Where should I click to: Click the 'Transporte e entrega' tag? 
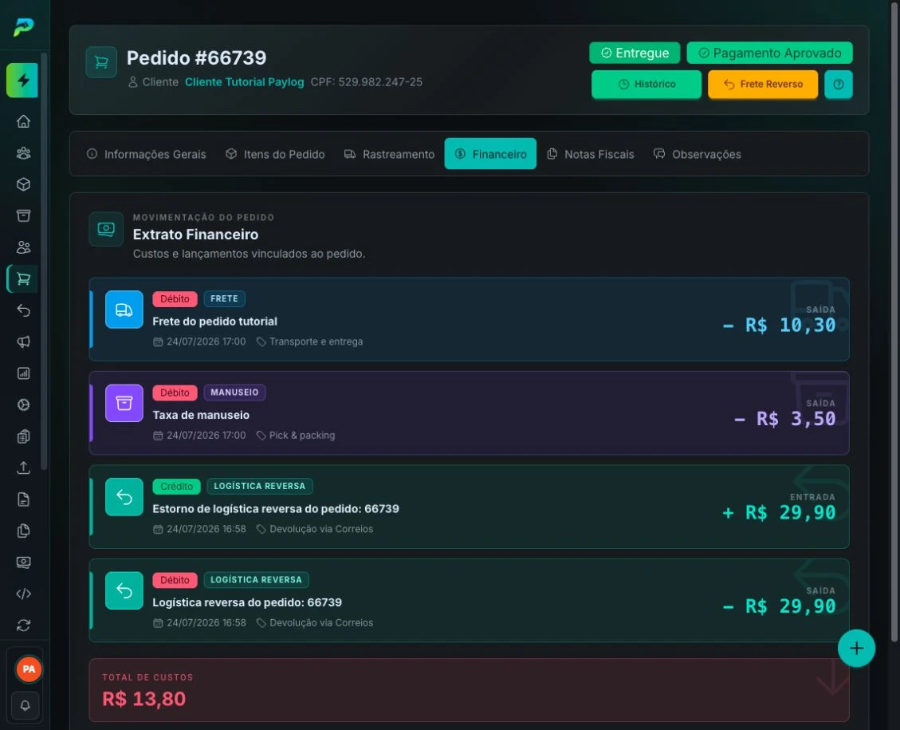[309, 341]
